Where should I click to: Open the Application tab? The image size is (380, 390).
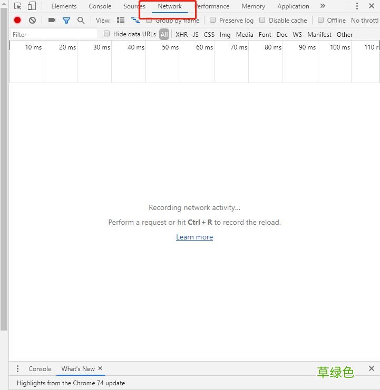click(x=294, y=6)
